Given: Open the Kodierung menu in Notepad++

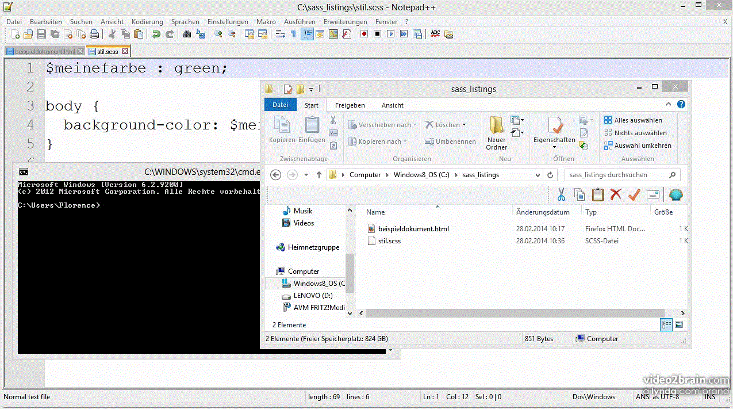Looking at the screenshot, I should tap(147, 22).
